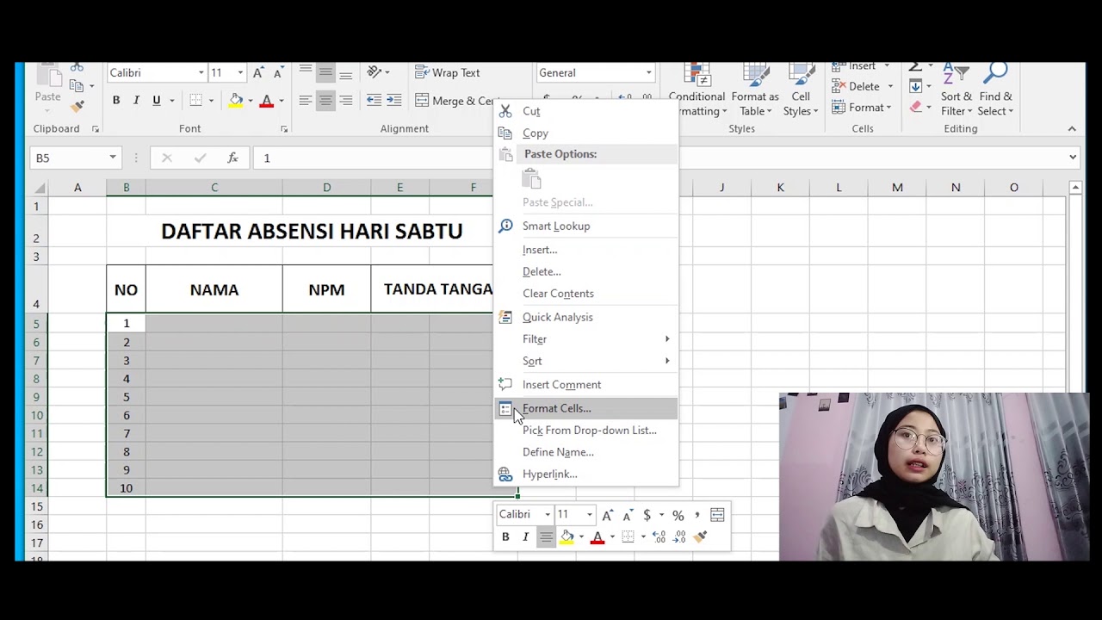
Task: Open the Name Box dropdown arrow
Action: click(112, 158)
